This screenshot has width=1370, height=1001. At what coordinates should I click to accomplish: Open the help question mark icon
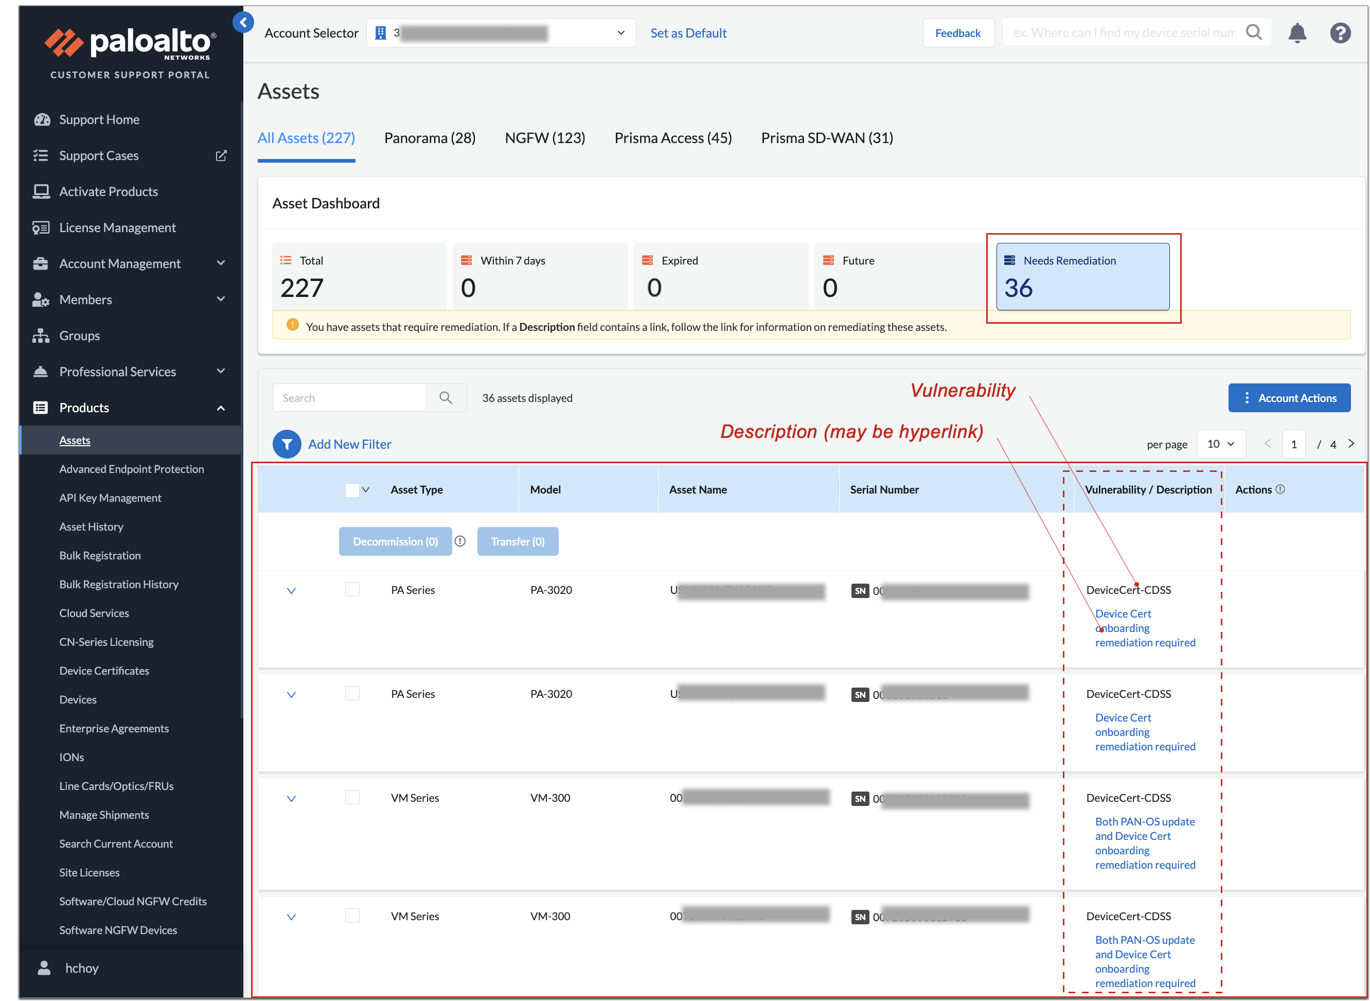click(x=1340, y=33)
